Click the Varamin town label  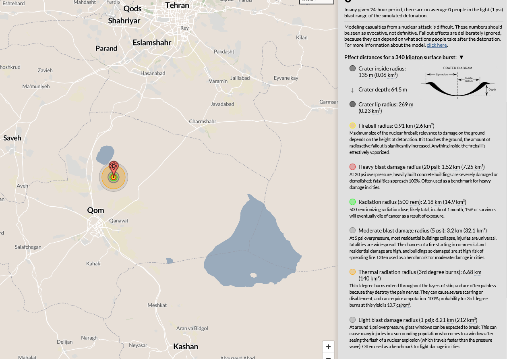(x=218, y=81)
